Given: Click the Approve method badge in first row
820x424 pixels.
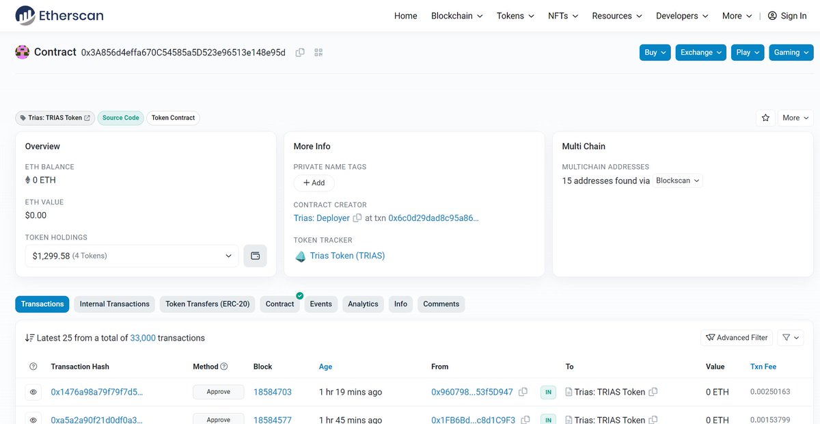Looking at the screenshot, I should [219, 392].
